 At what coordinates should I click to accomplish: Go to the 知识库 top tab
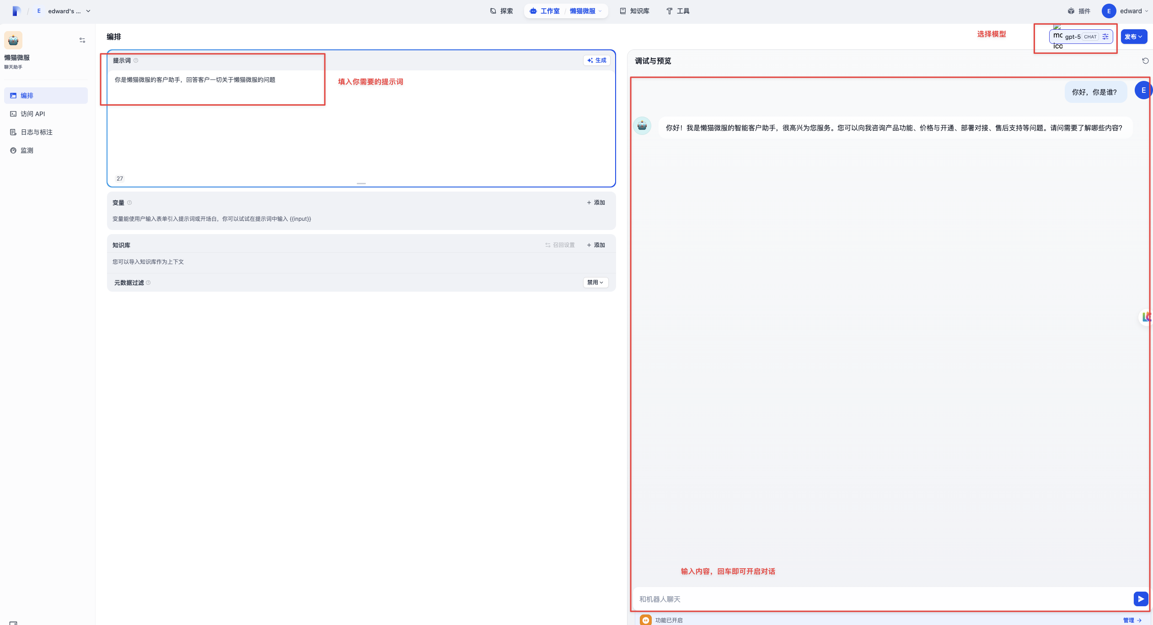pyautogui.click(x=634, y=11)
